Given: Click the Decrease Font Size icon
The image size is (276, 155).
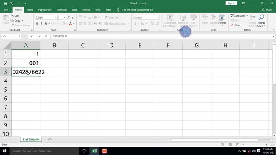Looking at the screenshot, I should point(73,17).
